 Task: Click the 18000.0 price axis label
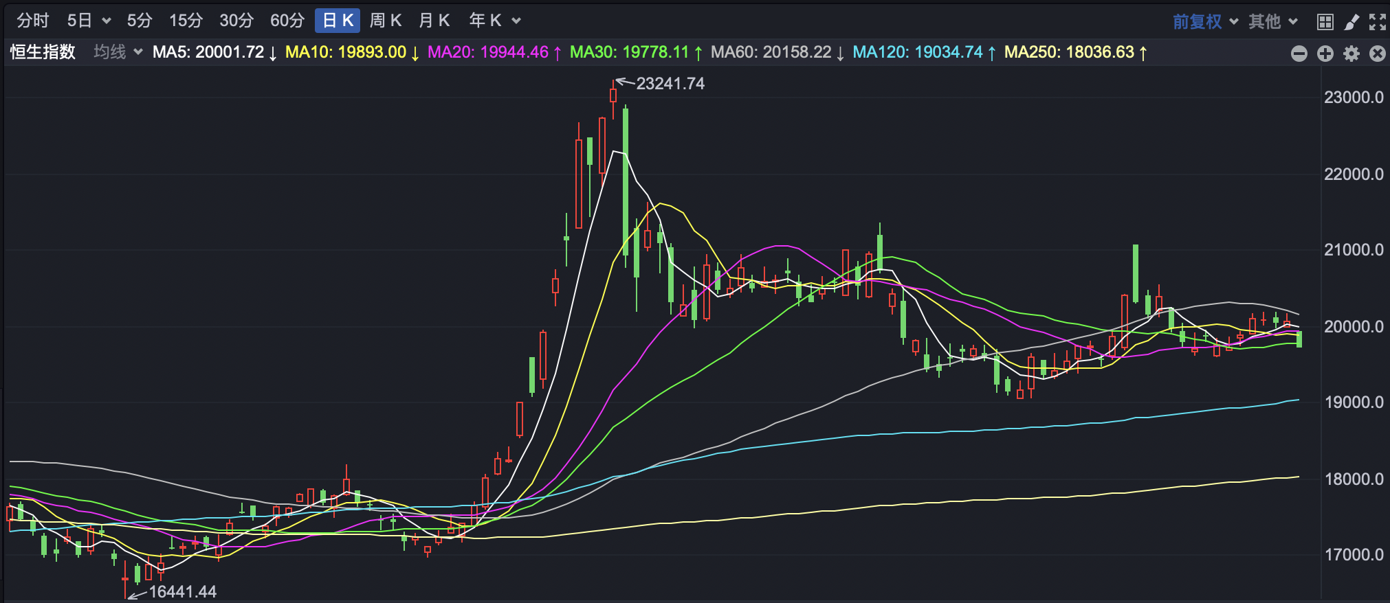(1354, 479)
